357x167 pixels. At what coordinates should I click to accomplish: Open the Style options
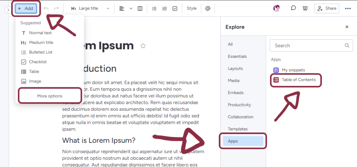pos(191,8)
